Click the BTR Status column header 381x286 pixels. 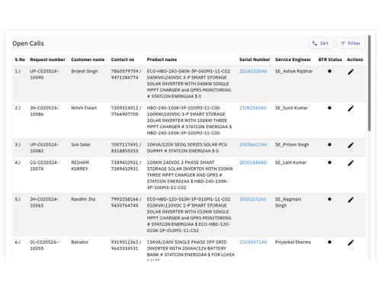click(330, 59)
